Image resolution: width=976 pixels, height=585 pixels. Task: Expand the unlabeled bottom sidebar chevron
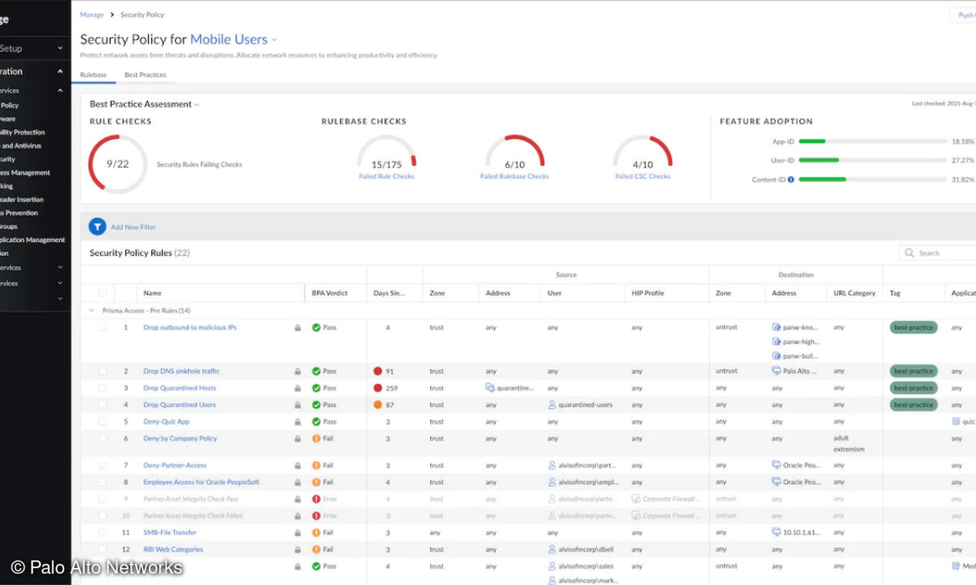(x=60, y=299)
